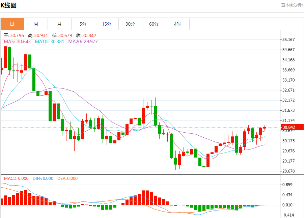Click the MACD value label
Image resolution: width=306 pixels, height=218 pixels.
(16, 179)
